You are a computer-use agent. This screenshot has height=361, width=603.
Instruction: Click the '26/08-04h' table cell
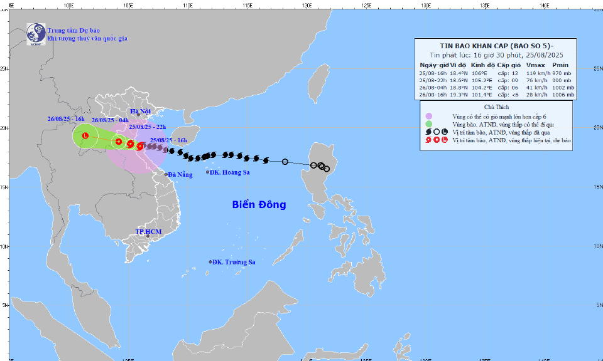pos(433,88)
